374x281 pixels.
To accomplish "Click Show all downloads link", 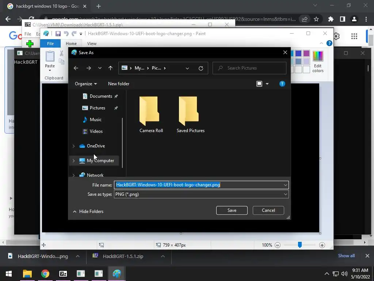I will (346, 256).
